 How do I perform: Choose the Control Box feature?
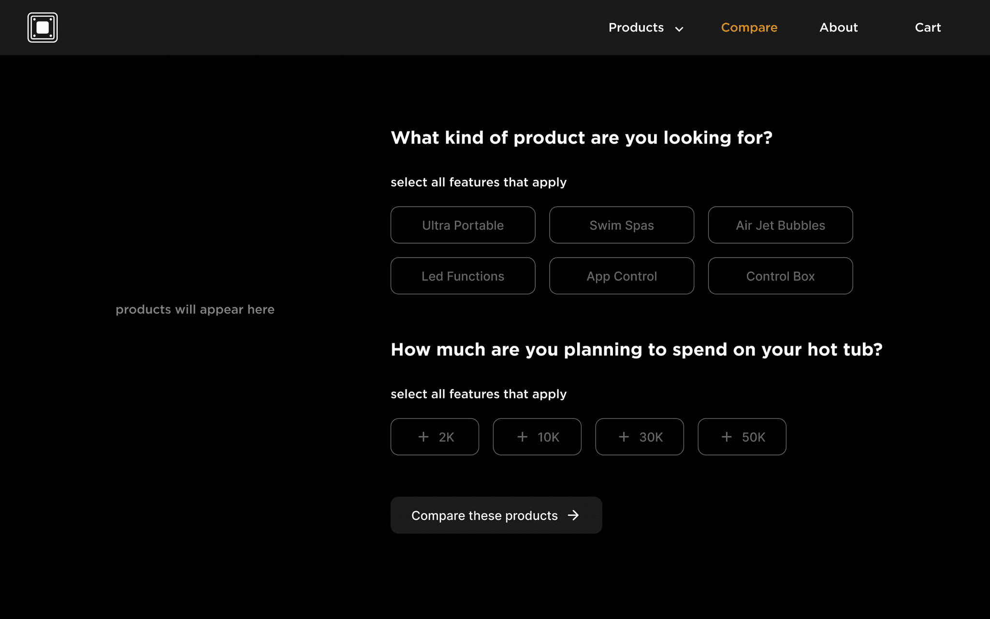click(780, 276)
